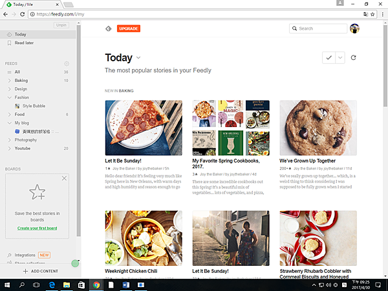Expand the Photography feed category

tap(10, 140)
